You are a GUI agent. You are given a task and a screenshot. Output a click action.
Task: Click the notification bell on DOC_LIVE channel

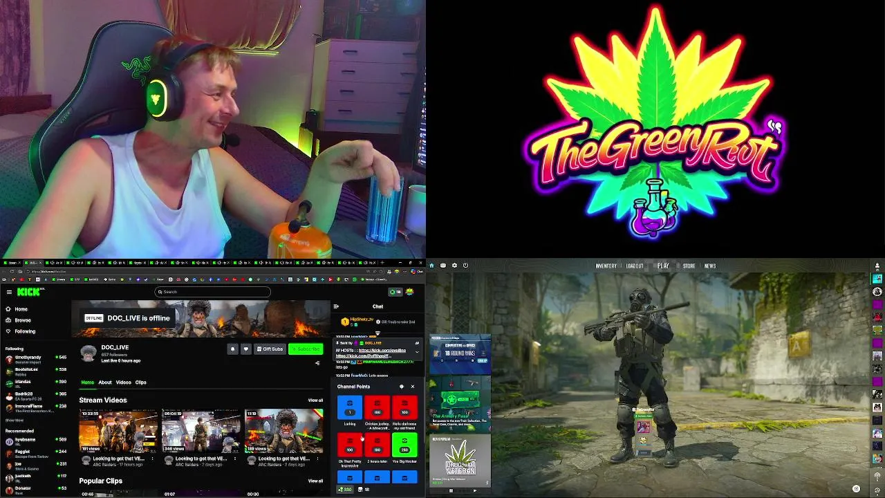[x=233, y=349]
